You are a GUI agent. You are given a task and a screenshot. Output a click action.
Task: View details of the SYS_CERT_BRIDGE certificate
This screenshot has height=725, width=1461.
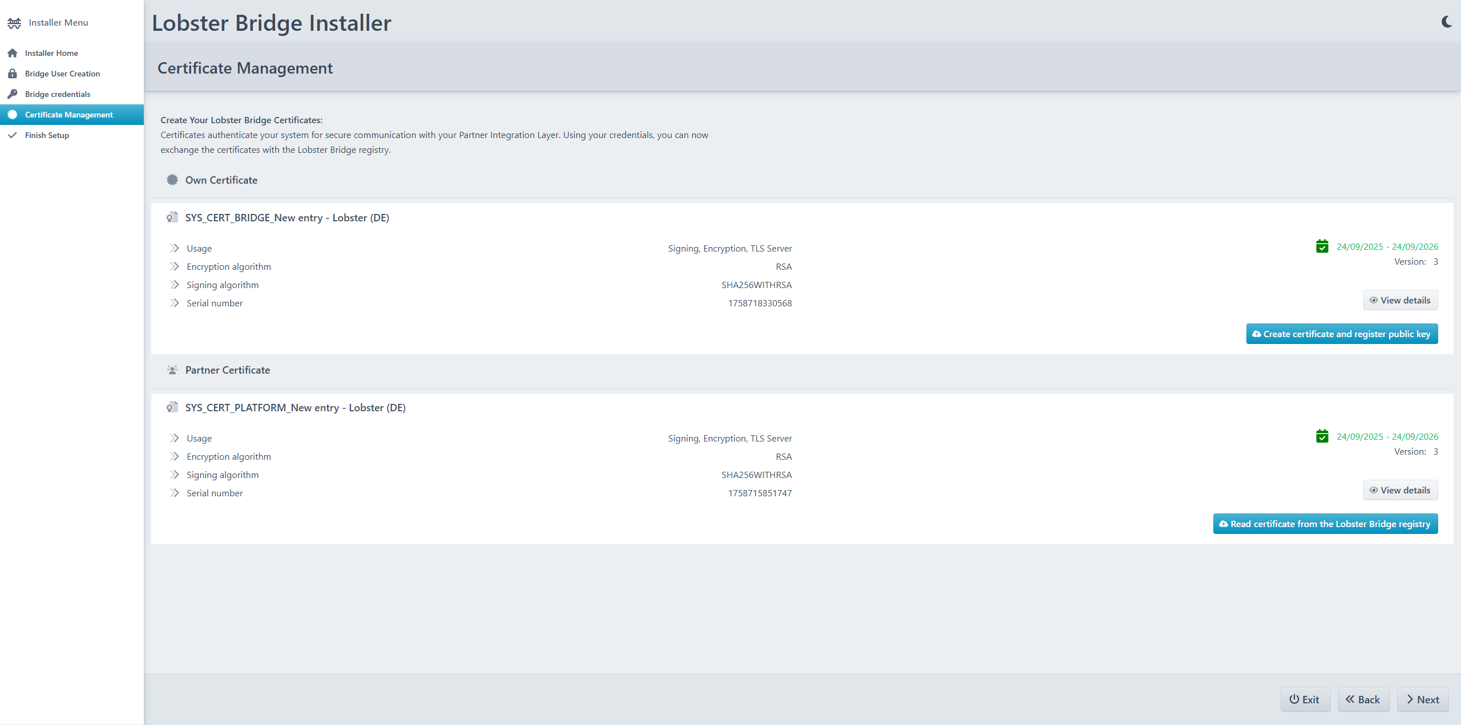(1400, 301)
